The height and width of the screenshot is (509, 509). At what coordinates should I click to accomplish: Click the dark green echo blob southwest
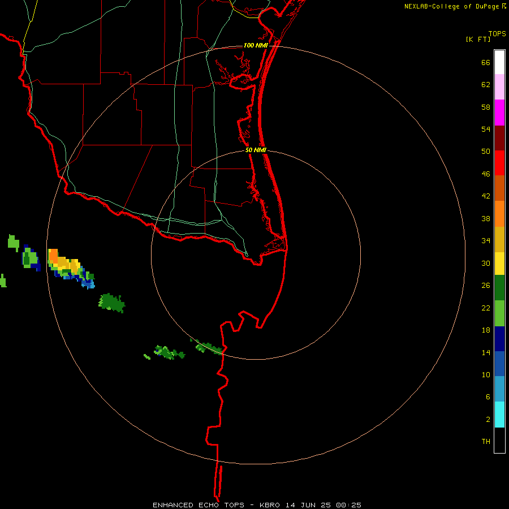(111, 303)
